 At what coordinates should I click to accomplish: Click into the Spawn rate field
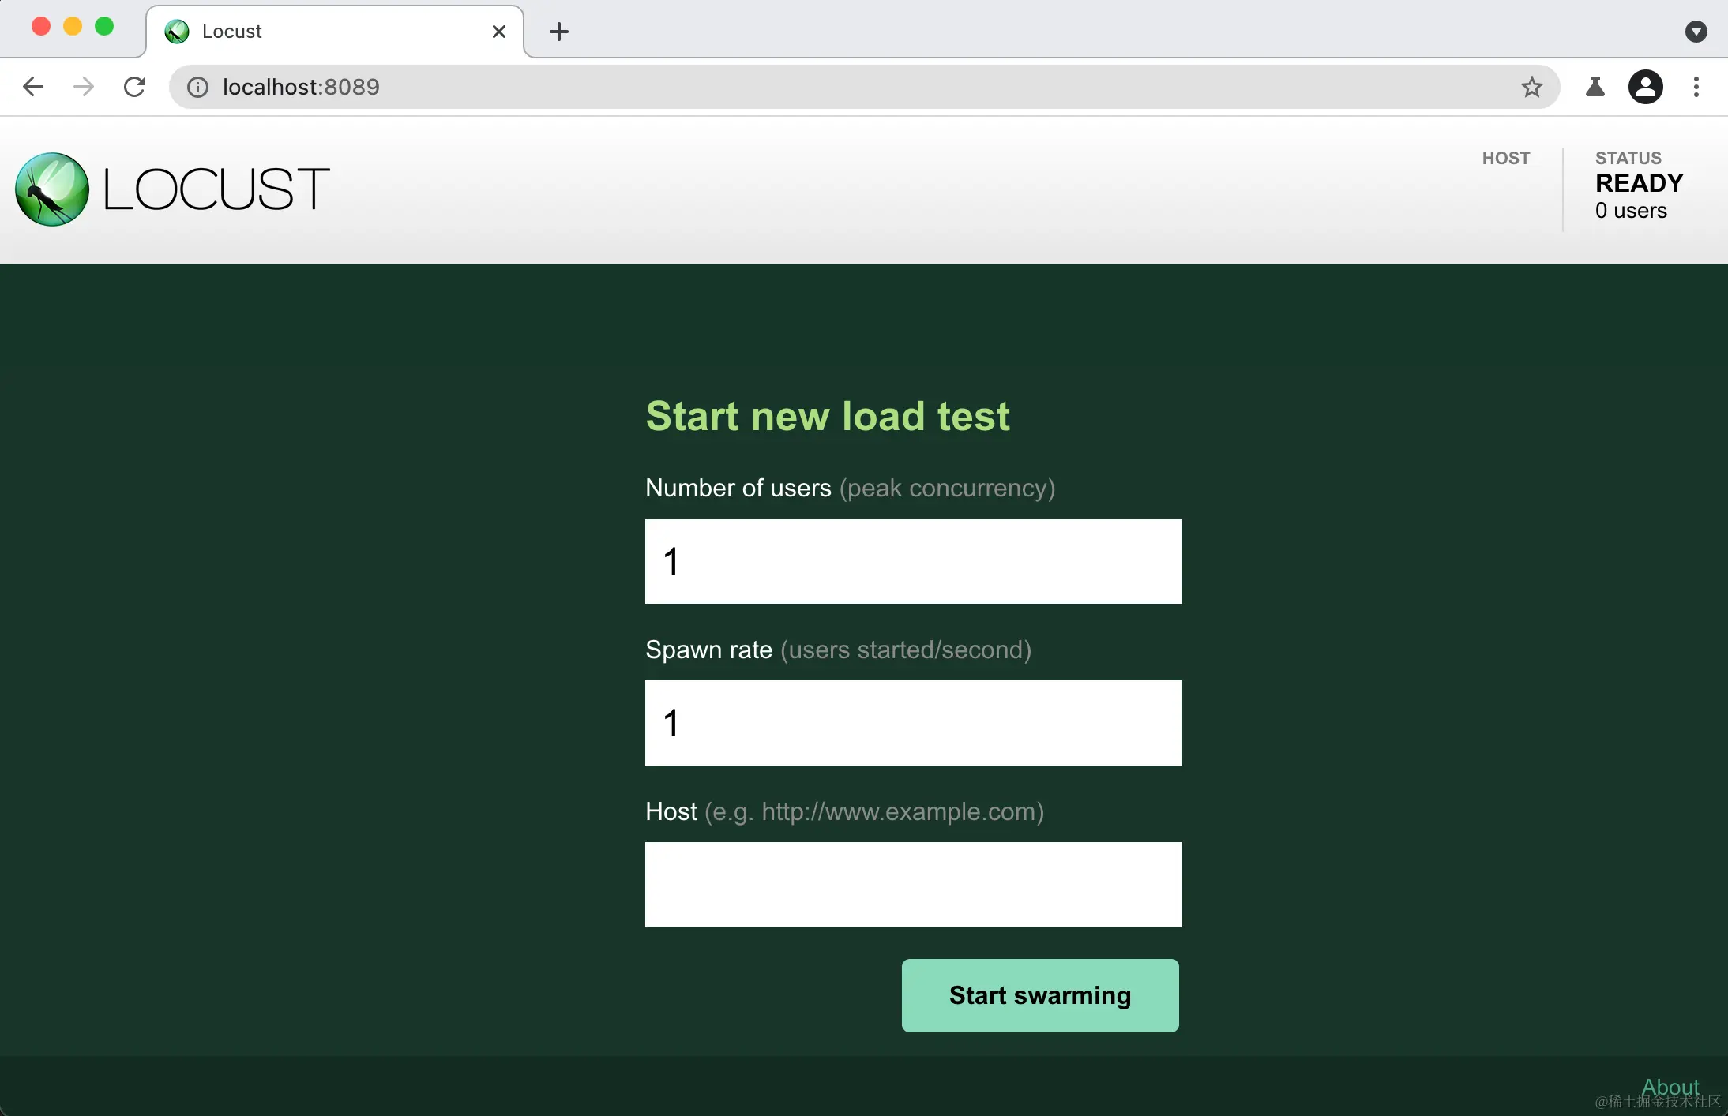[913, 723]
